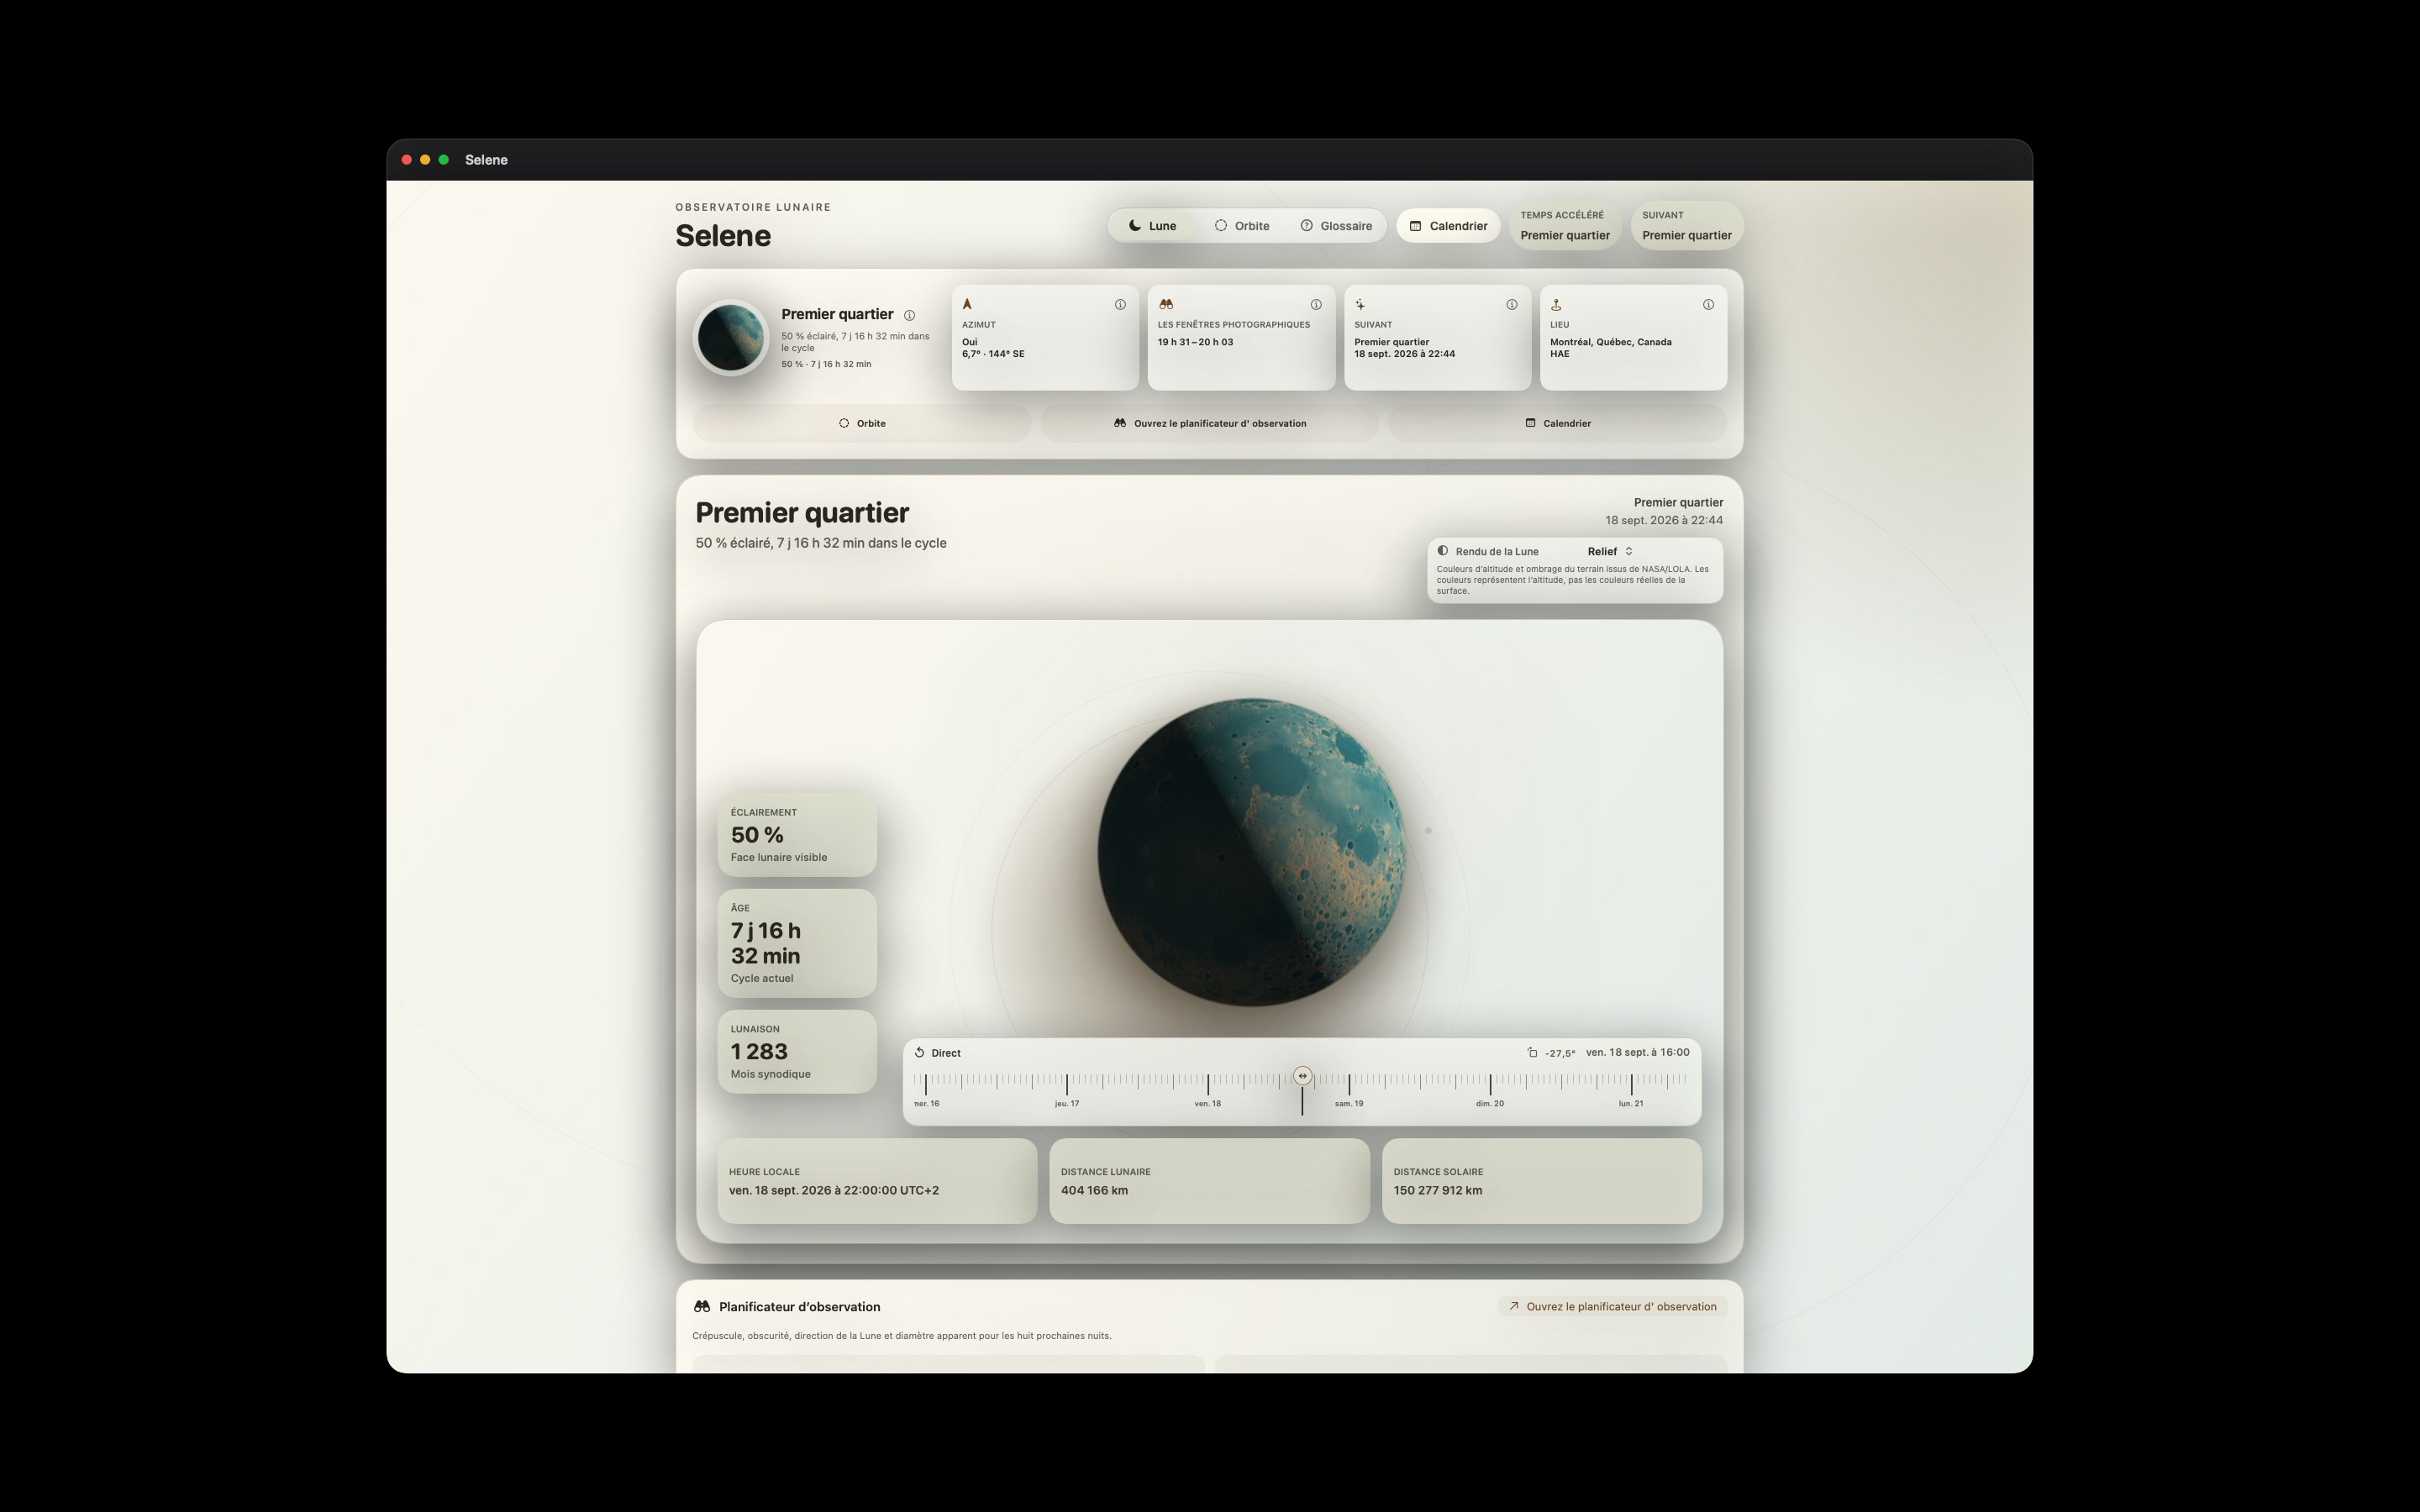Click the rotation angle icon beside -27,5°
The height and width of the screenshot is (1512, 2420).
pos(1532,1052)
